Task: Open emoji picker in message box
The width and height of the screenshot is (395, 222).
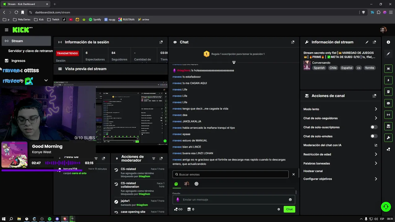Action: pos(290,200)
